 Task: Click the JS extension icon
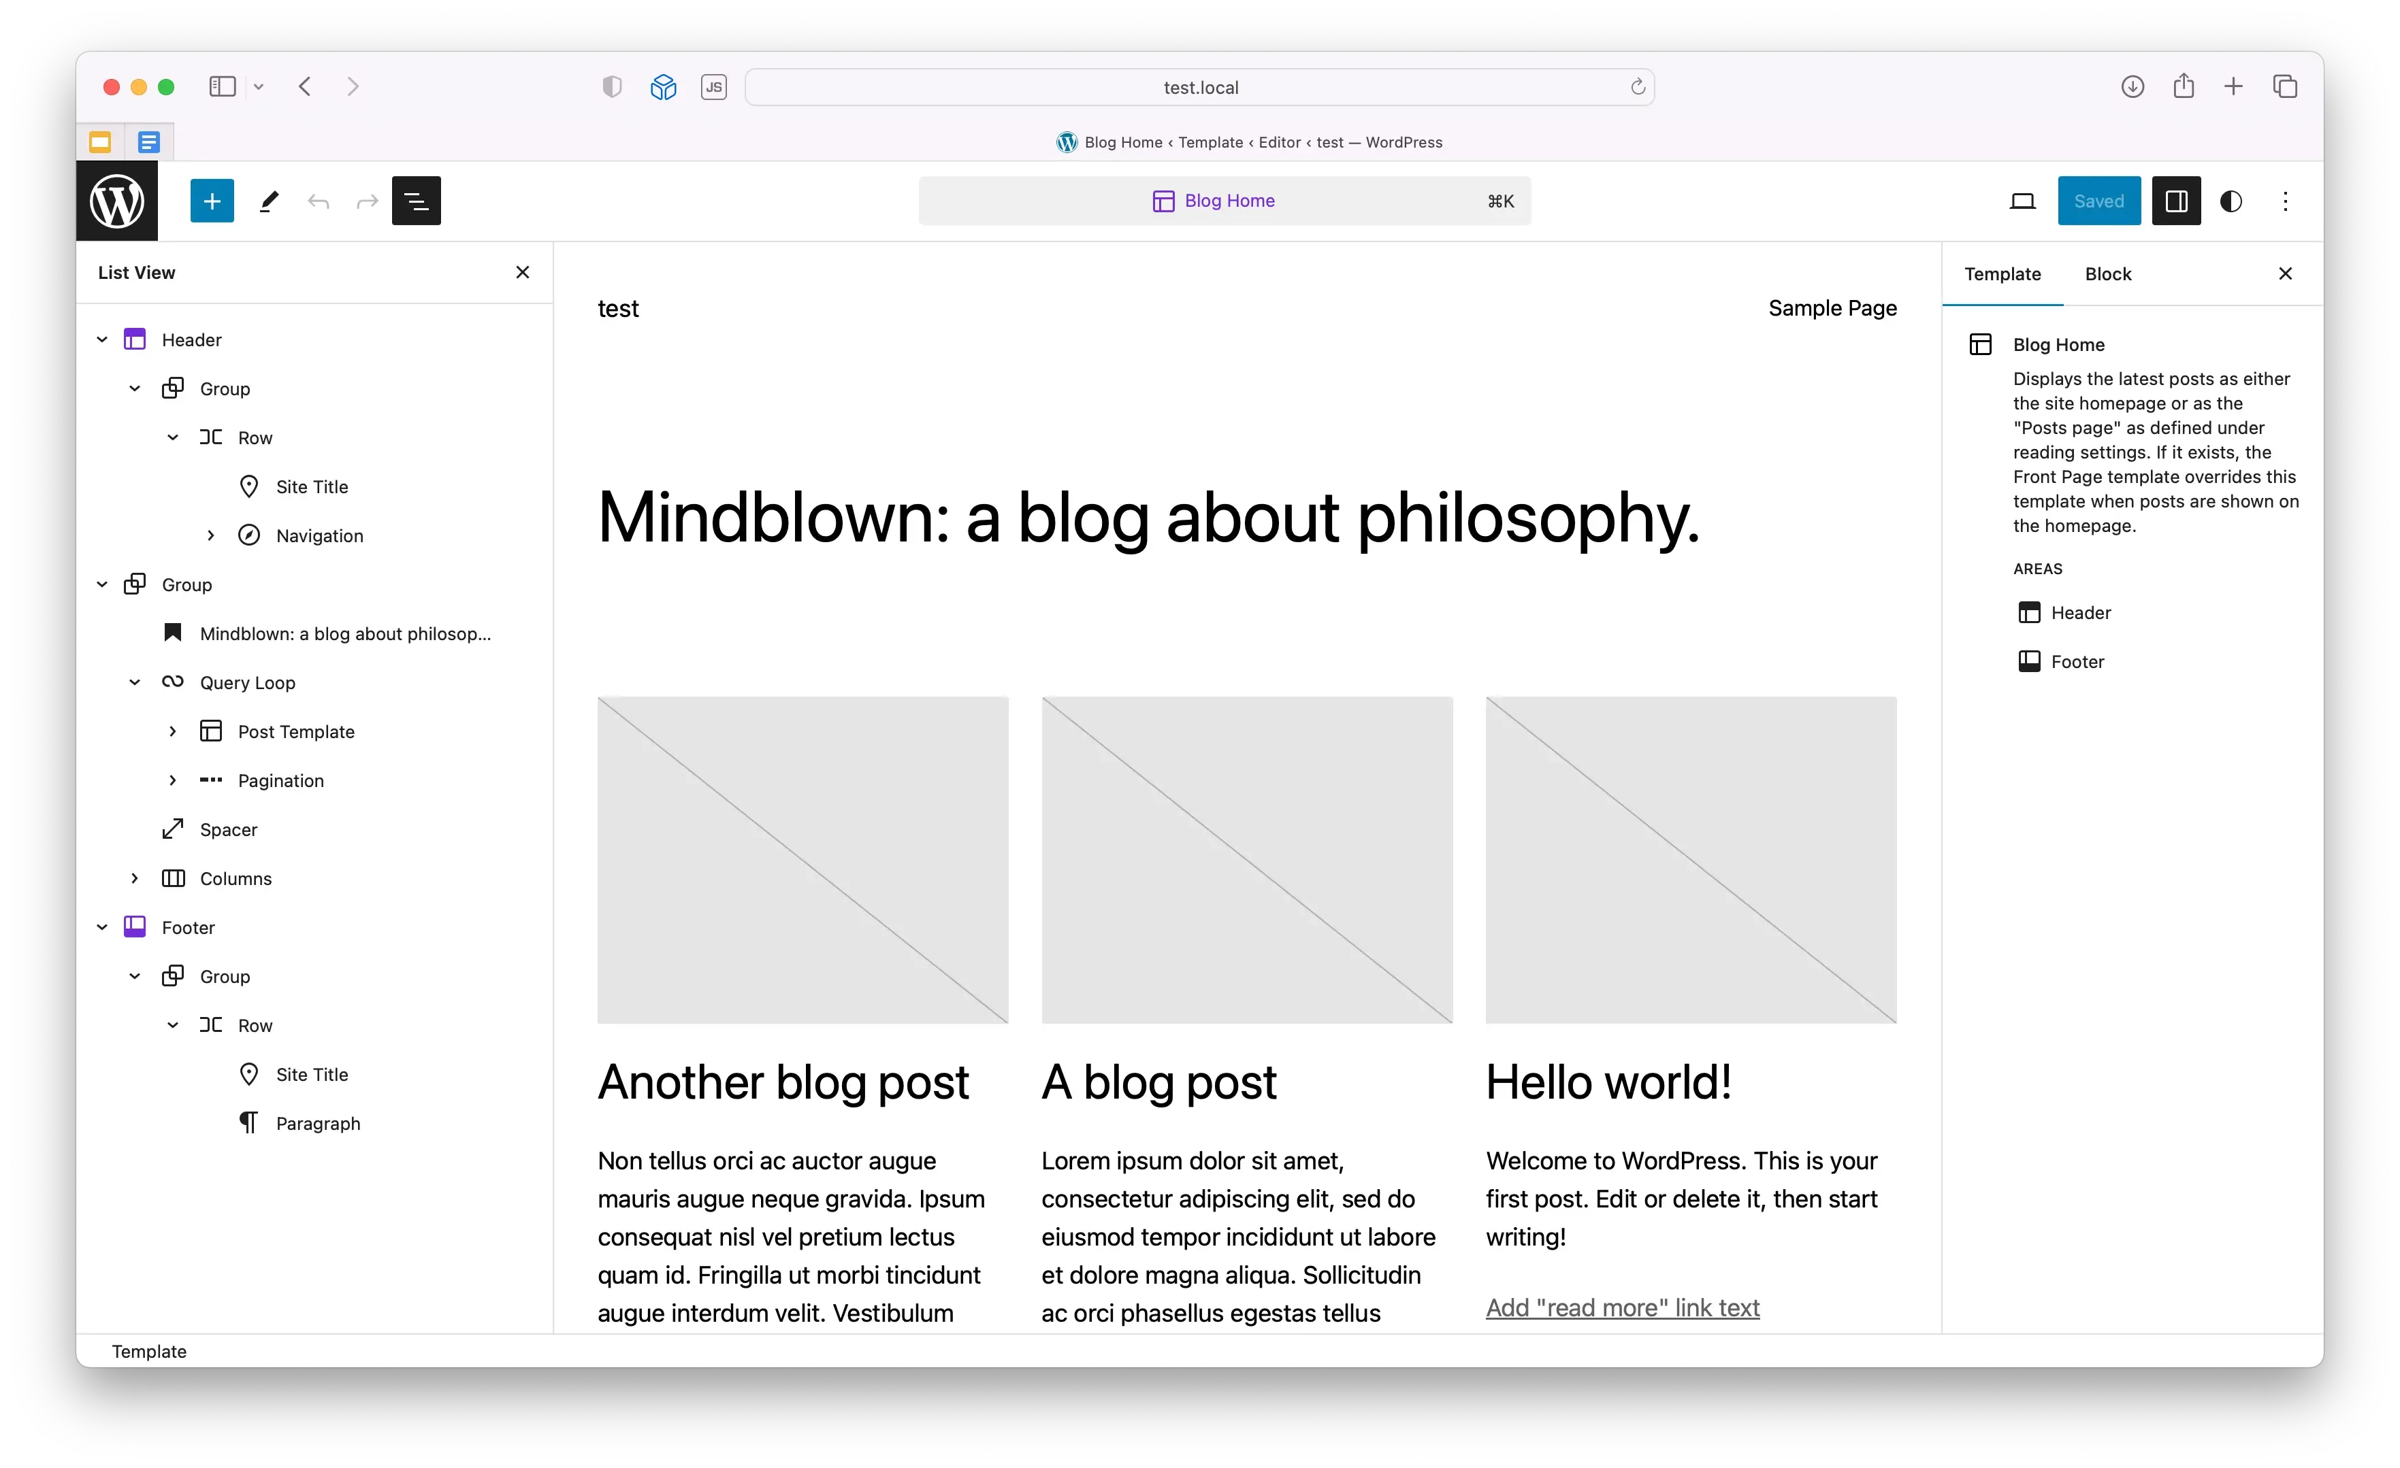coord(714,86)
